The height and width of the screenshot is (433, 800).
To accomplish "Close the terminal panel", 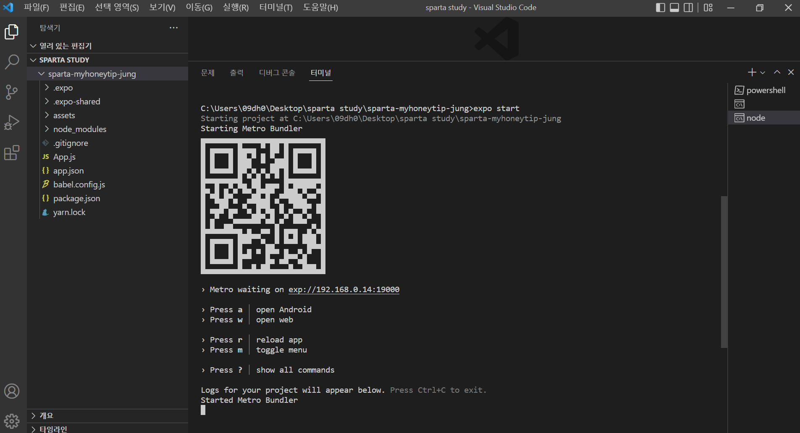I will point(791,72).
